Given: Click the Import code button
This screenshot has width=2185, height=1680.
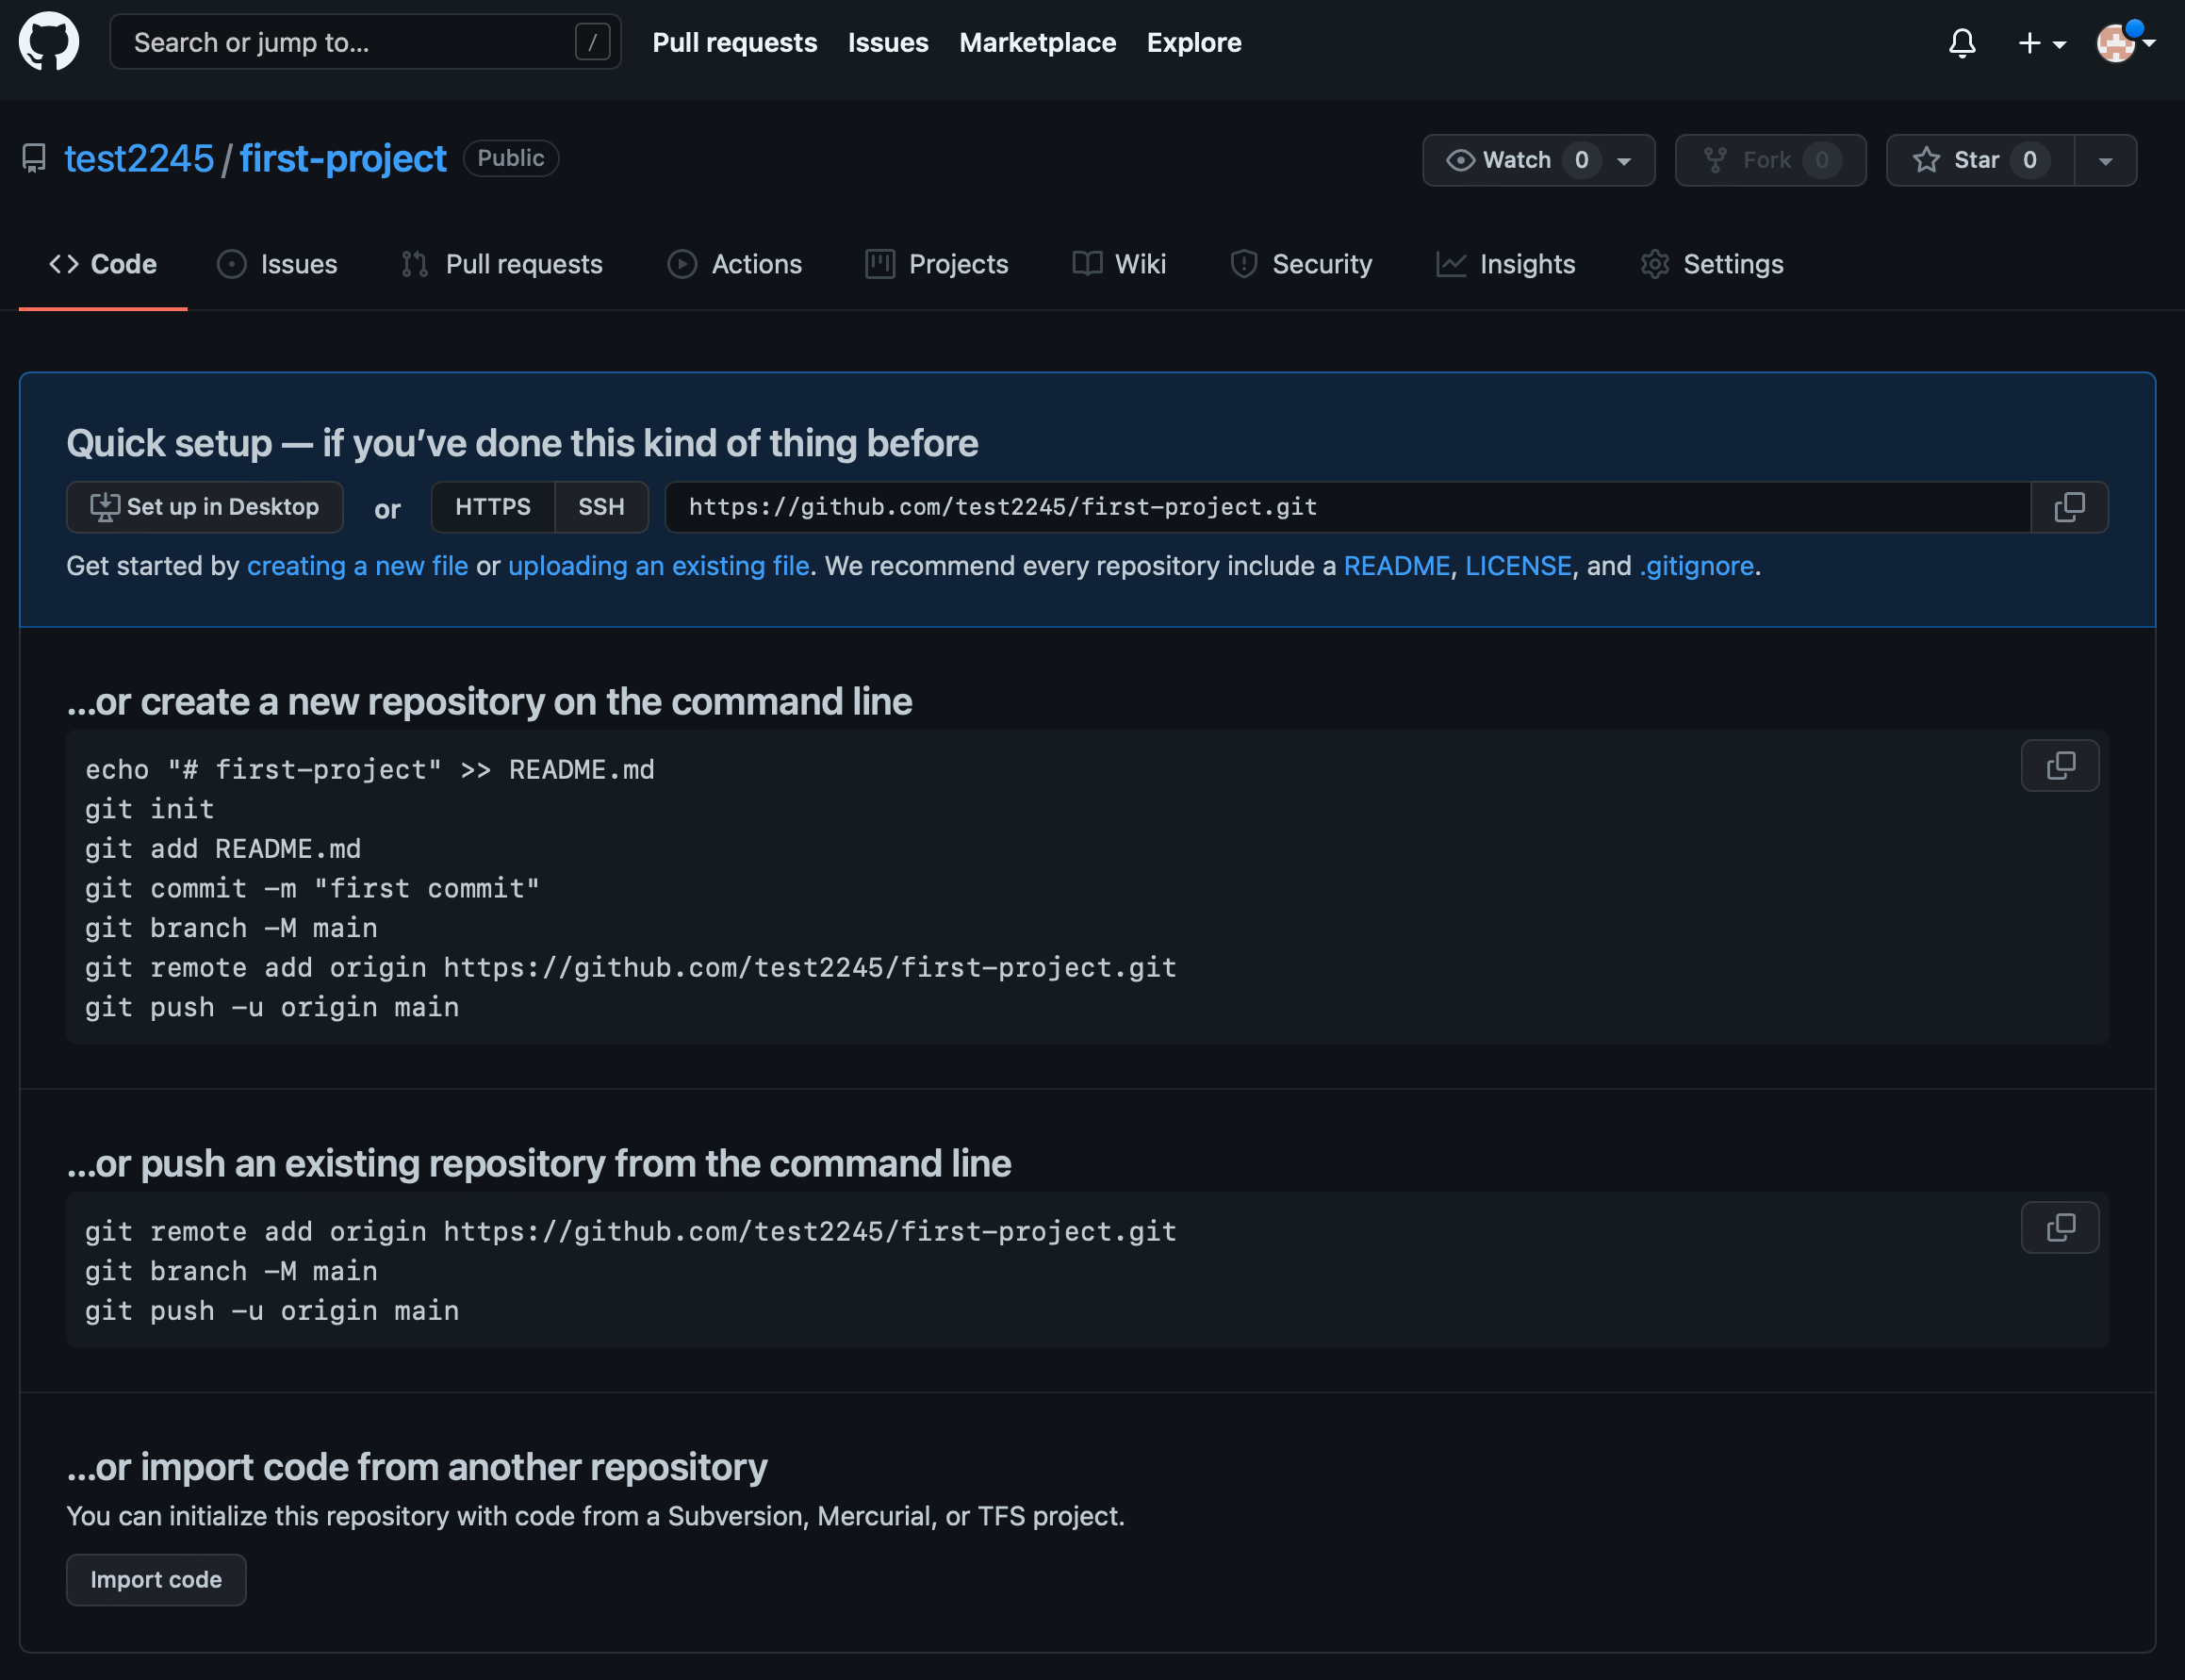Looking at the screenshot, I should coord(156,1579).
